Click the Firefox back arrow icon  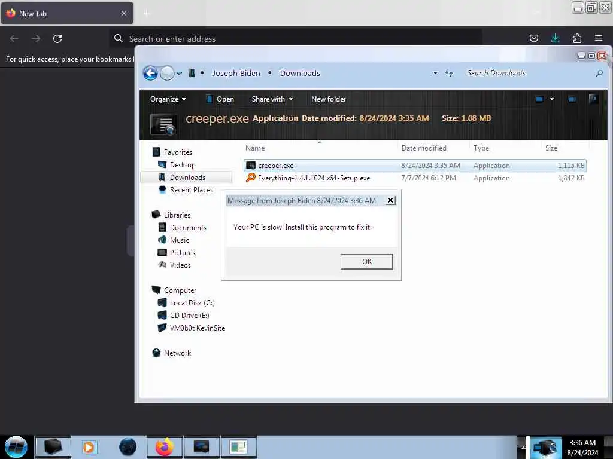click(x=14, y=39)
